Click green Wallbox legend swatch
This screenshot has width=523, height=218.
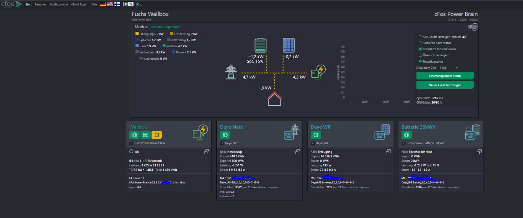[x=164, y=46]
